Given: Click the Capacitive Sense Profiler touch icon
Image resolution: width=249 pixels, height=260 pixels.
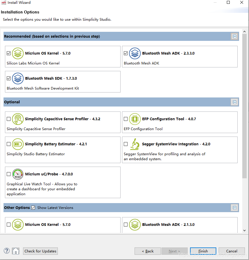Looking at the screenshot, I should [x=18, y=119].
